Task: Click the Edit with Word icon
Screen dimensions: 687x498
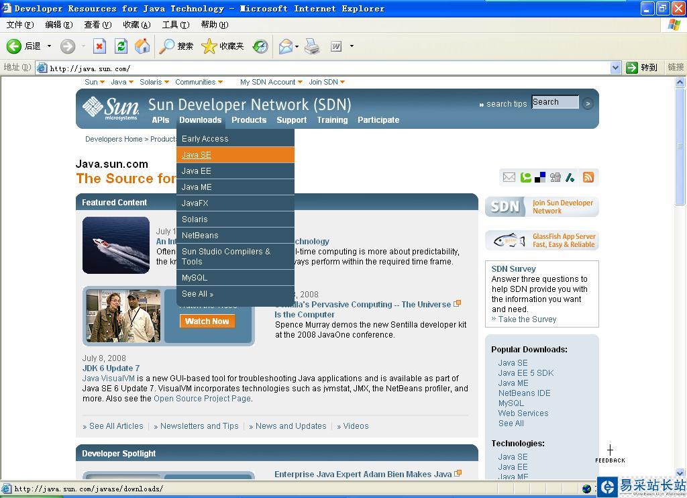Action: click(x=335, y=46)
